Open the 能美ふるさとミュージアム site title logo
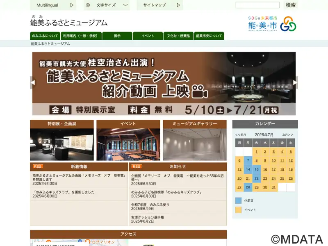 (x=69, y=21)
